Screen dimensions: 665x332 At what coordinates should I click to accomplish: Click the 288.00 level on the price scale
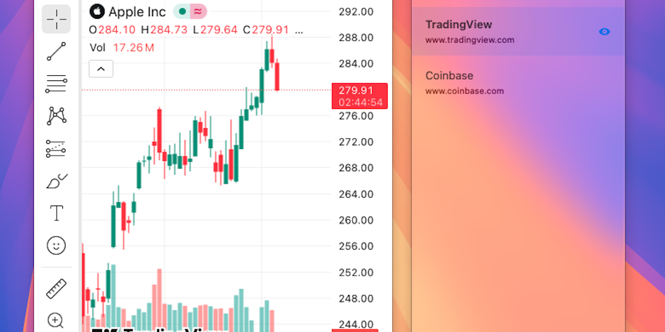[x=357, y=38]
